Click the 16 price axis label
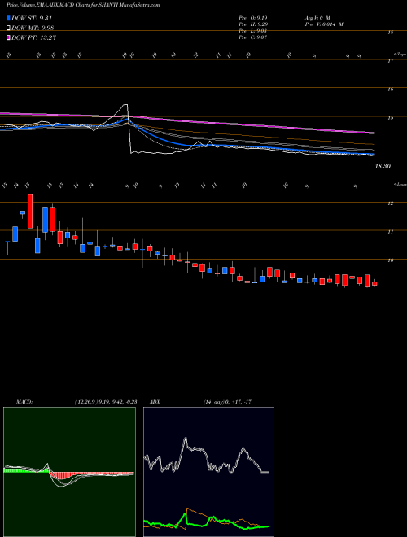The image size is (407, 537). 390,89
